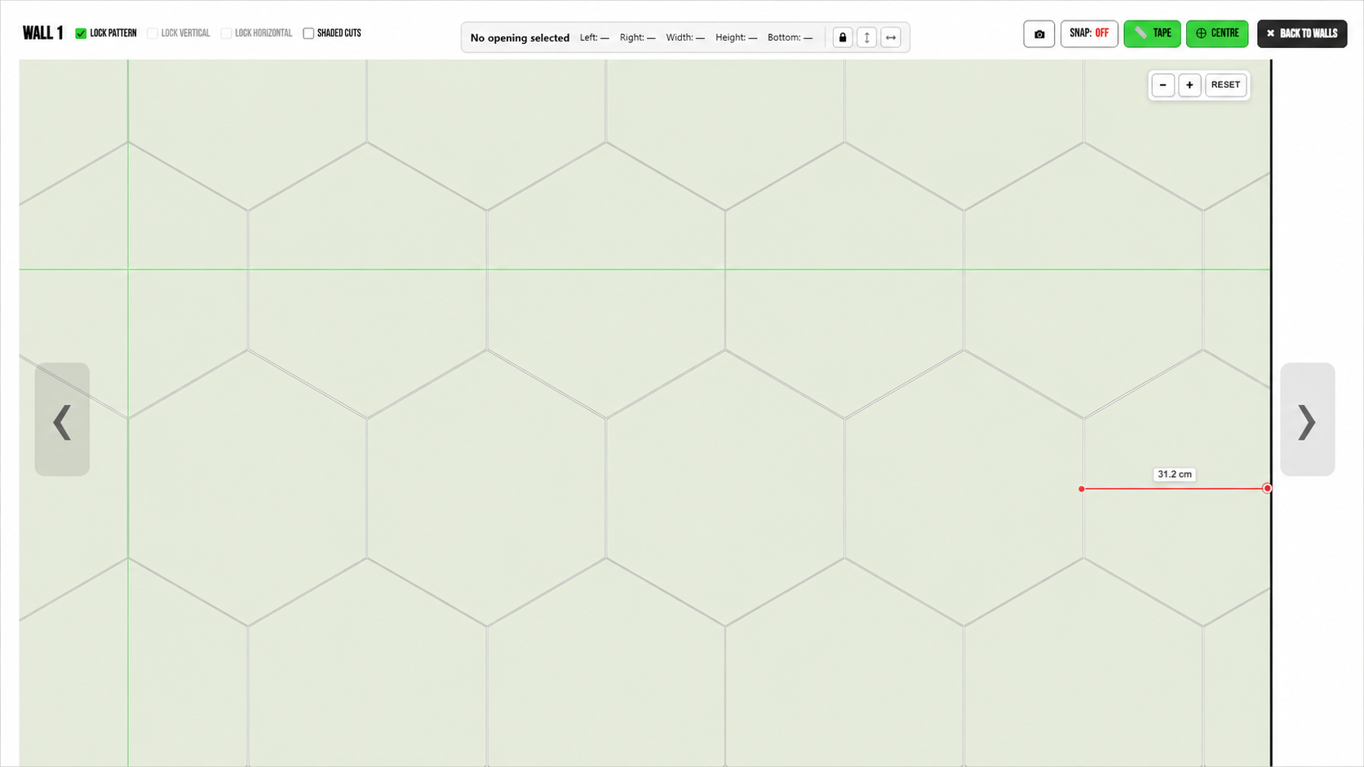The image size is (1364, 767).
Task: Click the Centre button
Action: point(1217,33)
